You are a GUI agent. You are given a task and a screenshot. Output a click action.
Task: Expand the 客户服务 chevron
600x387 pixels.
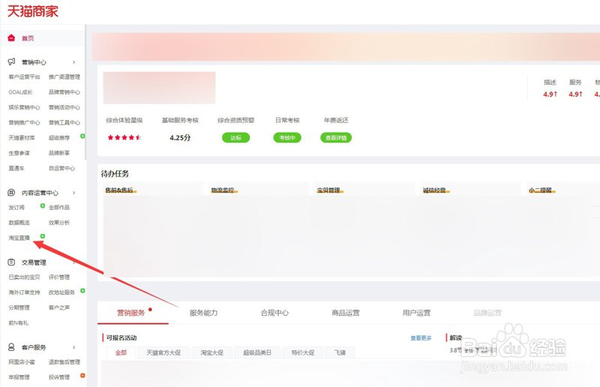click(x=73, y=347)
